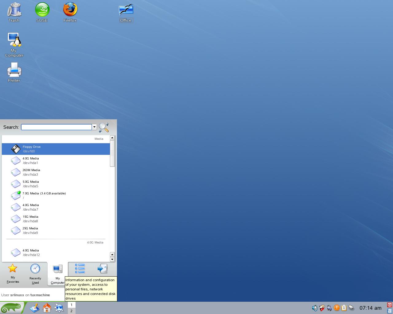The height and width of the screenshot is (314, 393).
Task: Click the SUSE chameleon start menu button
Action: click(x=12, y=308)
